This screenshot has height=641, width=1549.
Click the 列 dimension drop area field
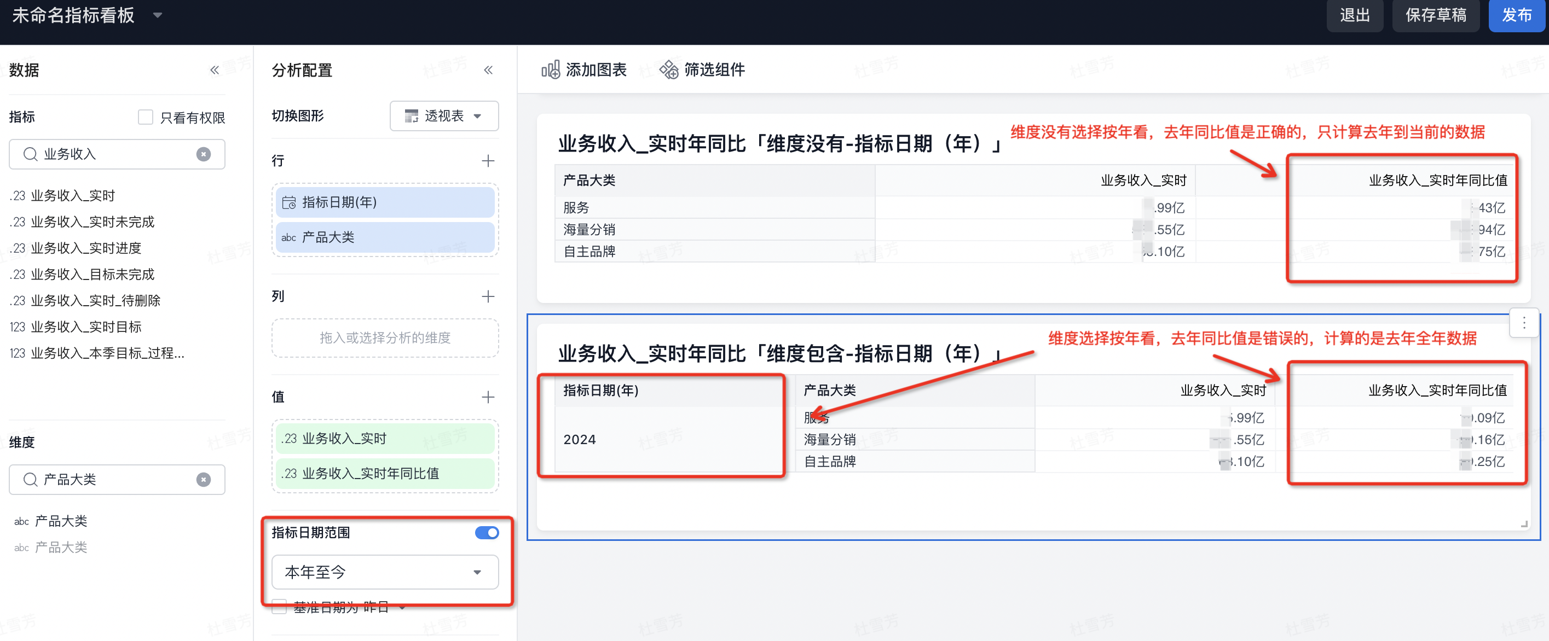click(x=385, y=337)
